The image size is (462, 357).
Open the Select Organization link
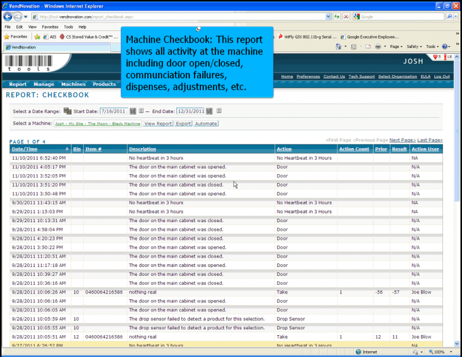[397, 77]
